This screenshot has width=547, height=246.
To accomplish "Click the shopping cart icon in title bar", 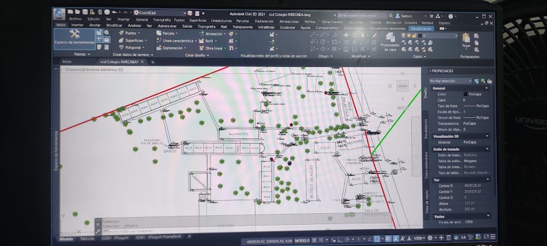I will point(432,16).
